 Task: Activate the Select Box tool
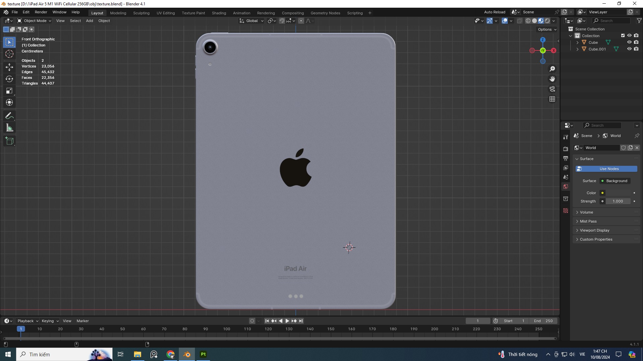point(9,42)
